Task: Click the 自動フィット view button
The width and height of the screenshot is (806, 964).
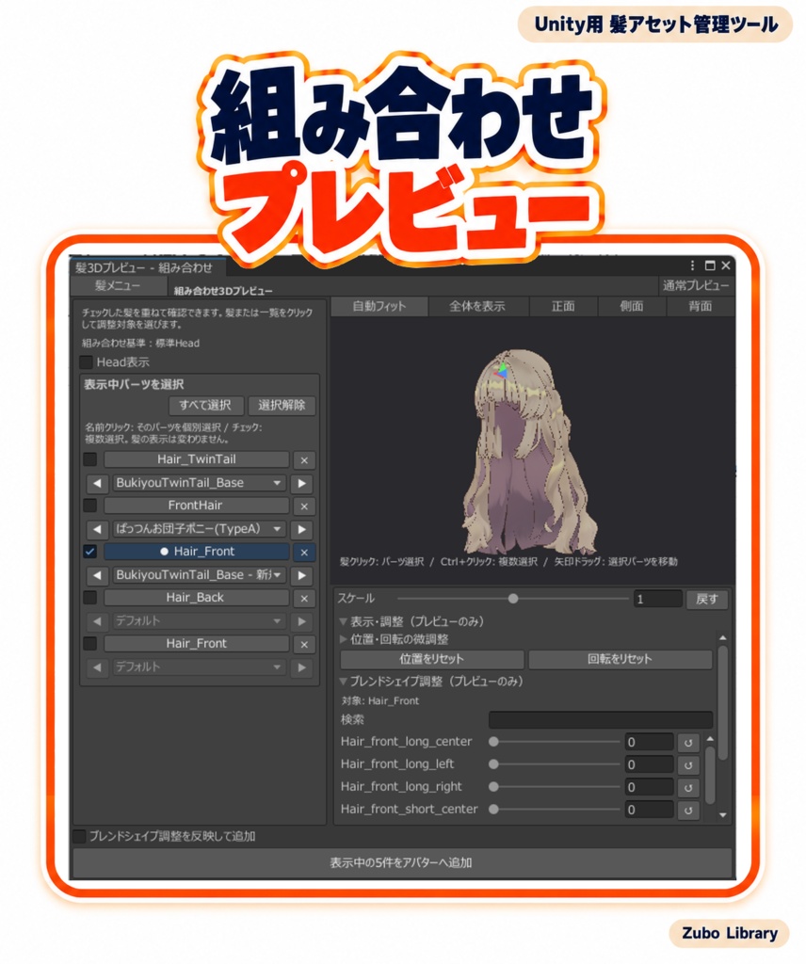Action: 379,306
